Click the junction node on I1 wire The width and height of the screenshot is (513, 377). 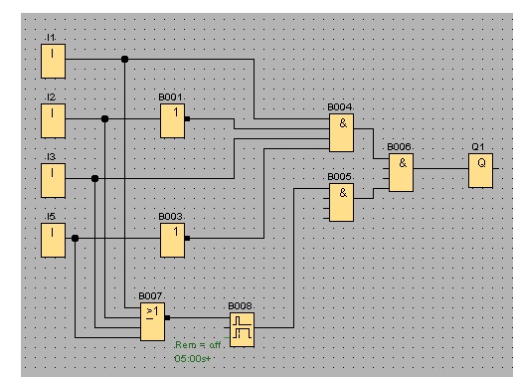124,60
